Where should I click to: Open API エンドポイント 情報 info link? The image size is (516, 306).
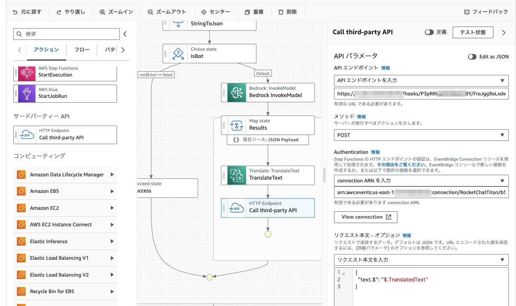click(386, 68)
